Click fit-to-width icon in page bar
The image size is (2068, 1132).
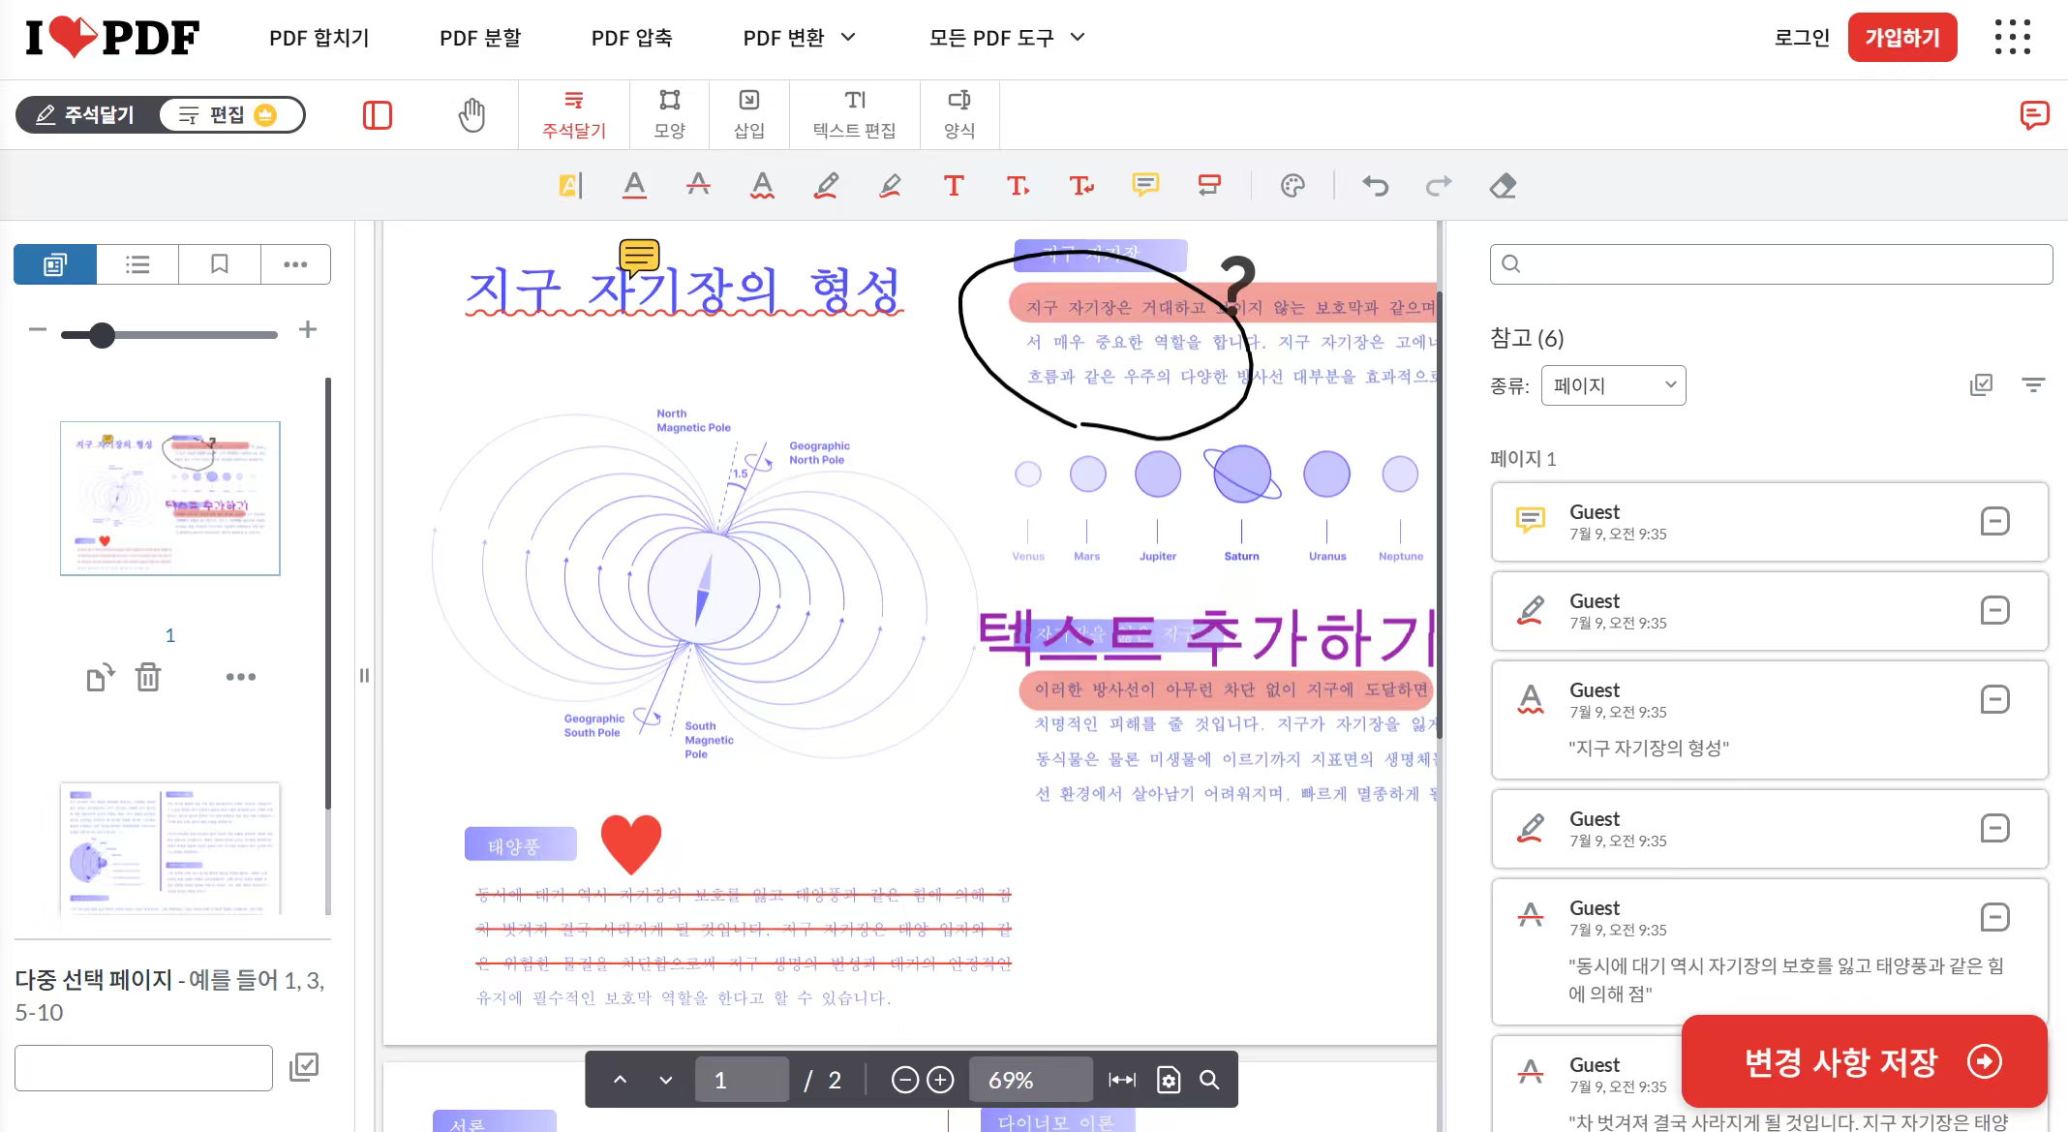point(1122,1080)
